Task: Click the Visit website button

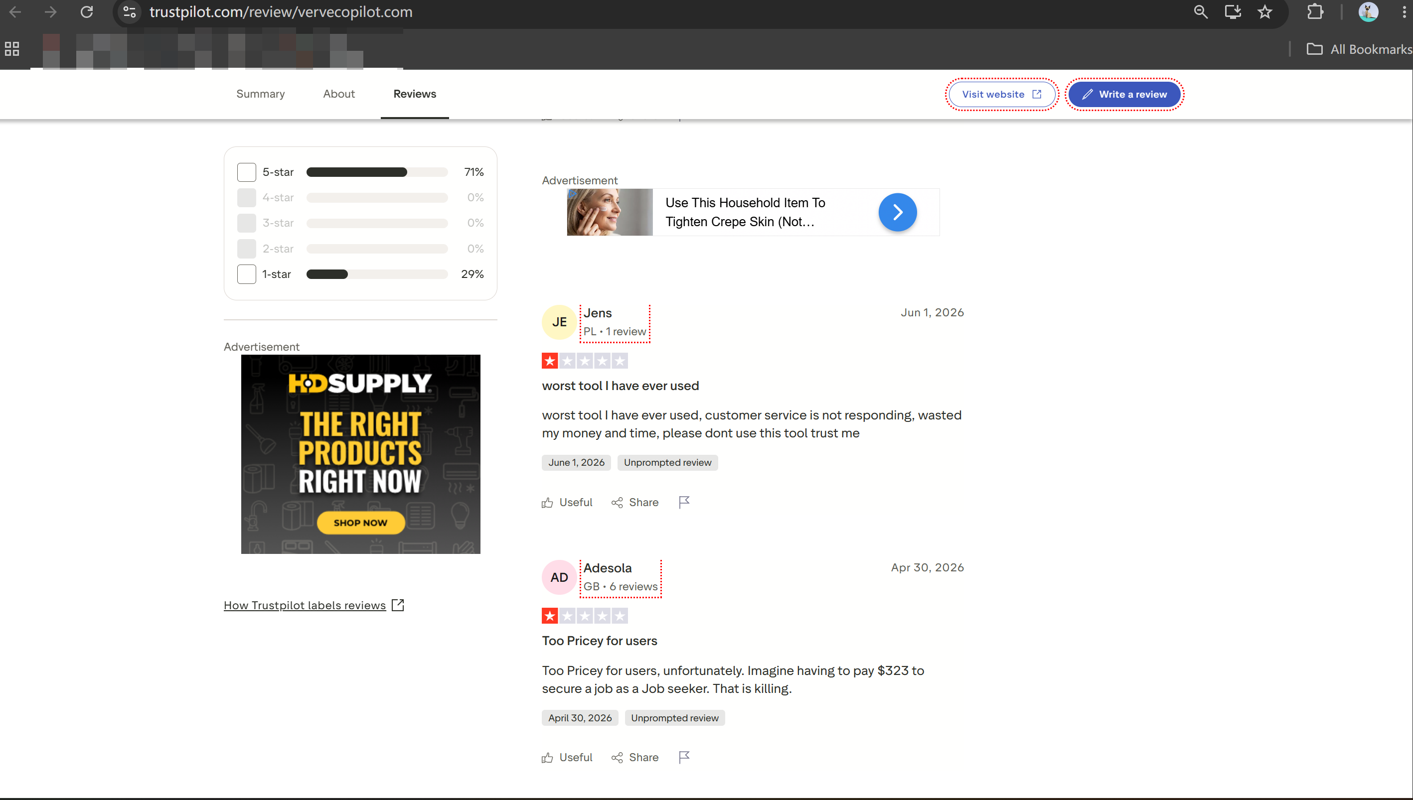Action: (x=1001, y=95)
